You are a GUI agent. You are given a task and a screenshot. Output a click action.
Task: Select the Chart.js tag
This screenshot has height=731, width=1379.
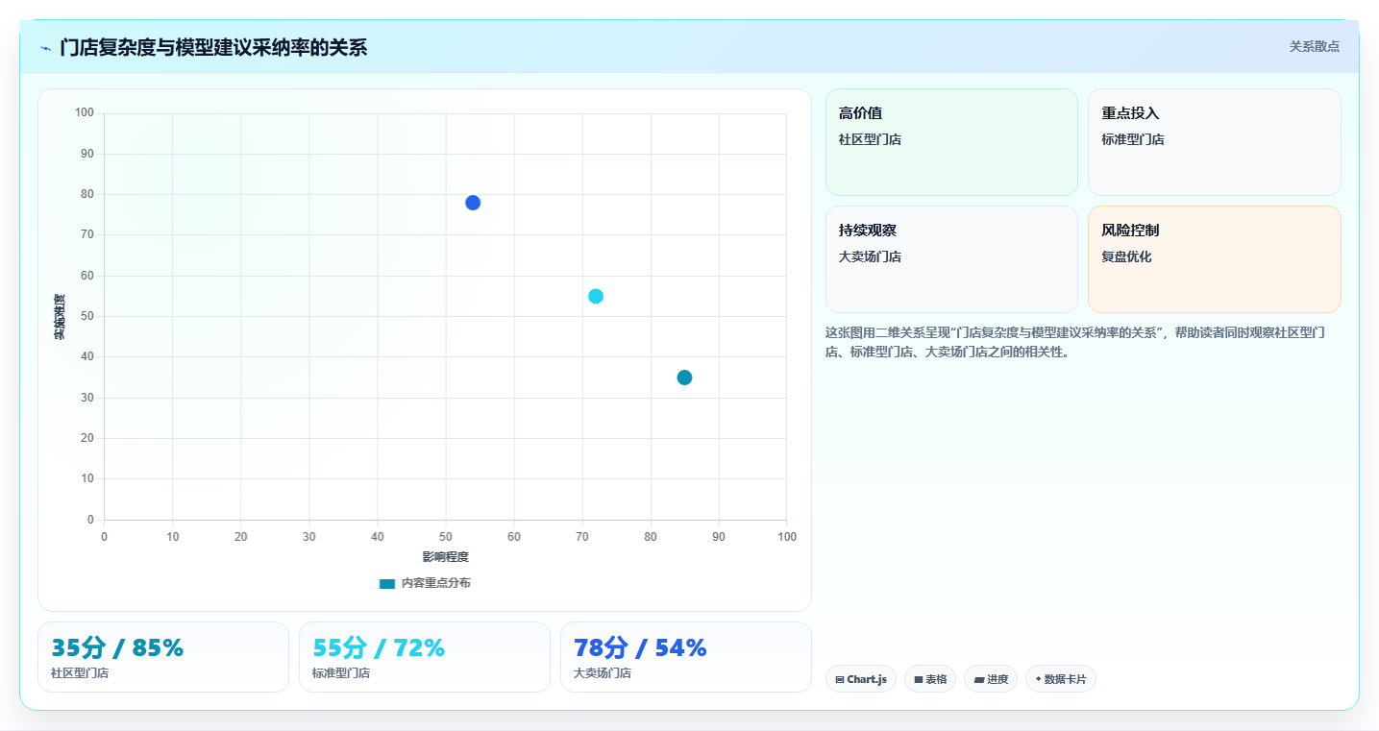[x=861, y=679]
